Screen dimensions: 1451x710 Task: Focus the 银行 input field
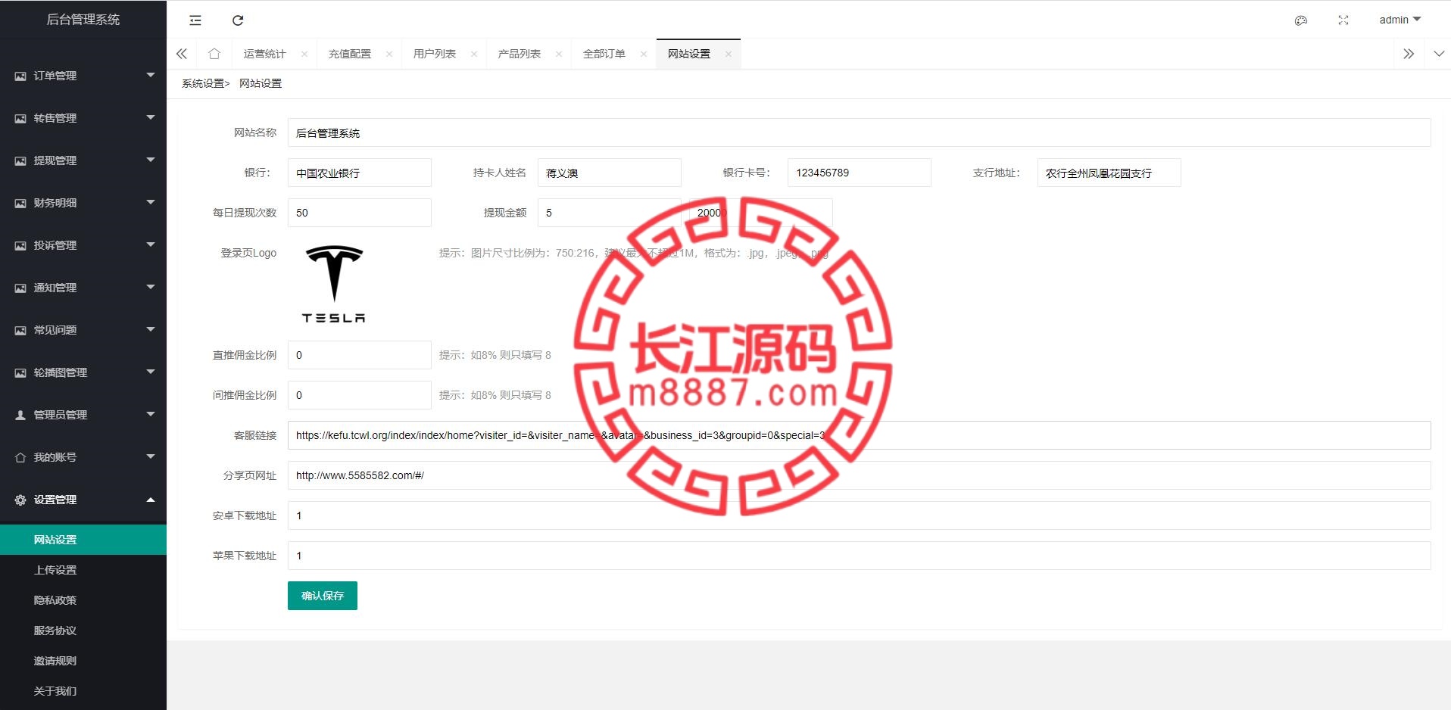click(x=360, y=173)
